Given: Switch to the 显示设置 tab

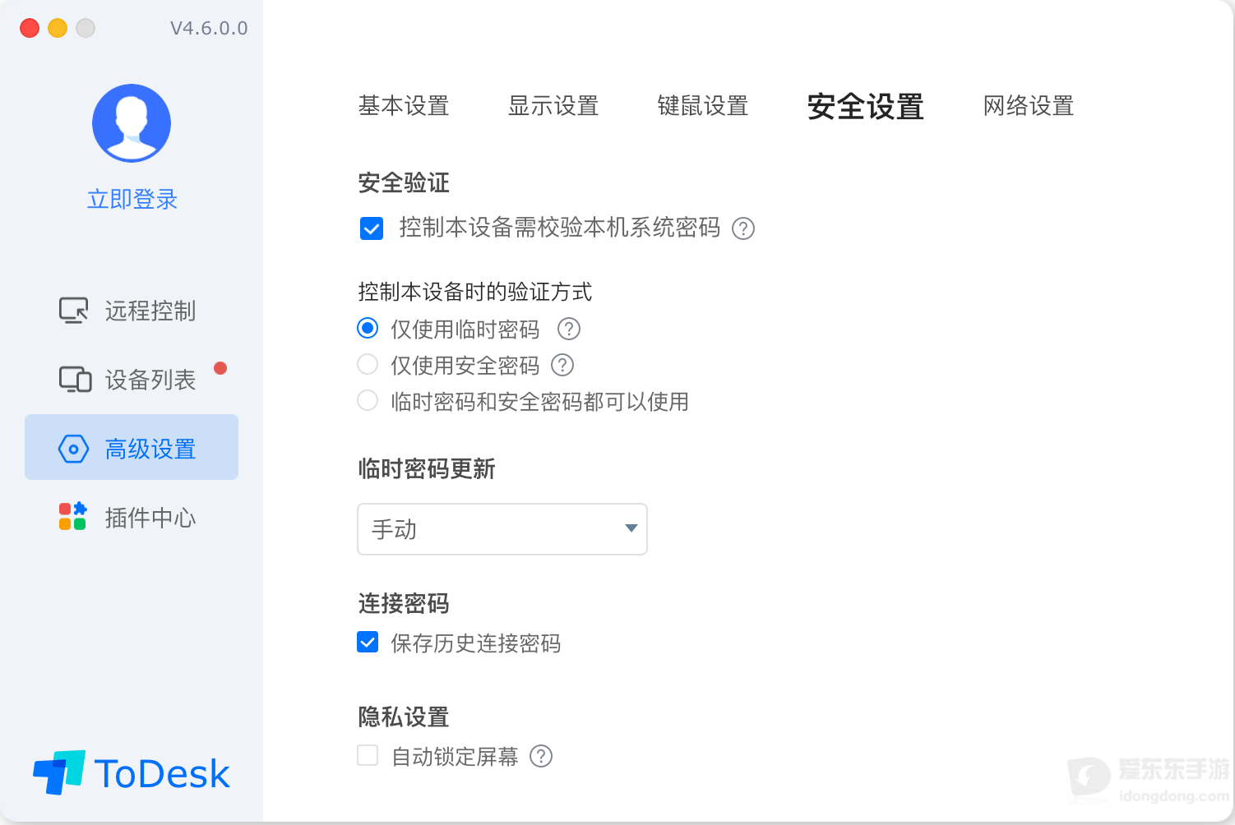Looking at the screenshot, I should [553, 106].
